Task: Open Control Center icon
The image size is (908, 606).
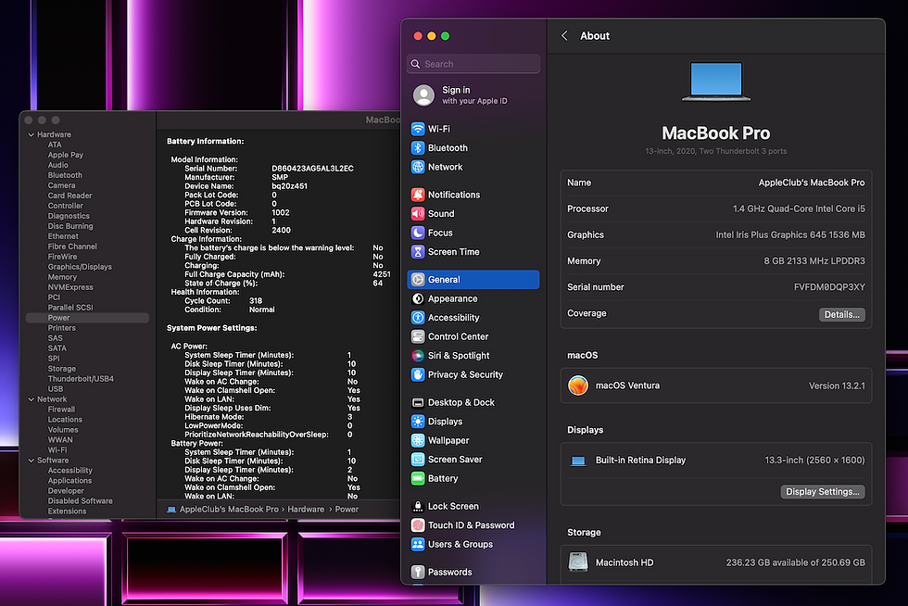Action: [418, 336]
